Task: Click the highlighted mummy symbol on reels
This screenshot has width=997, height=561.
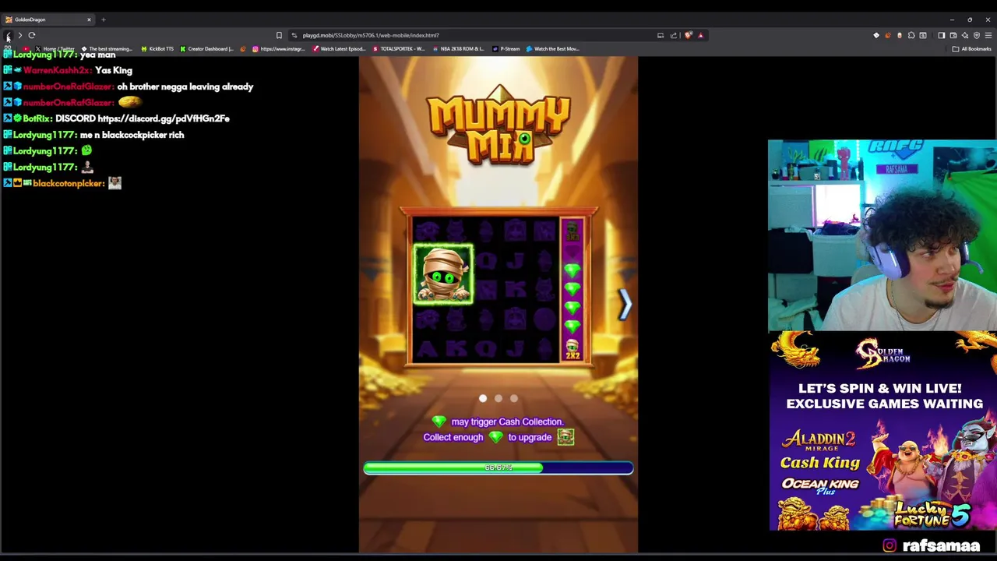Action: (x=443, y=274)
